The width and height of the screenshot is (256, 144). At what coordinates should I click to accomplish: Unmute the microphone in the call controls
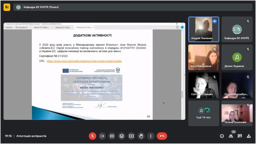point(93,136)
